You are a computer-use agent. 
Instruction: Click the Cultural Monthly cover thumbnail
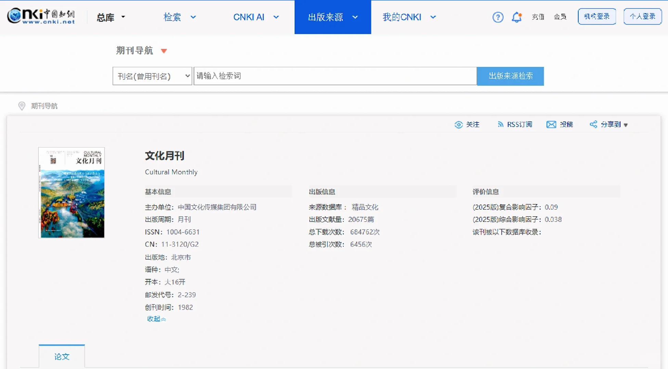(x=71, y=193)
